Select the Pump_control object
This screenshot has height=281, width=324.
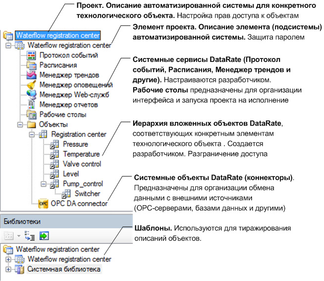tap(83, 184)
